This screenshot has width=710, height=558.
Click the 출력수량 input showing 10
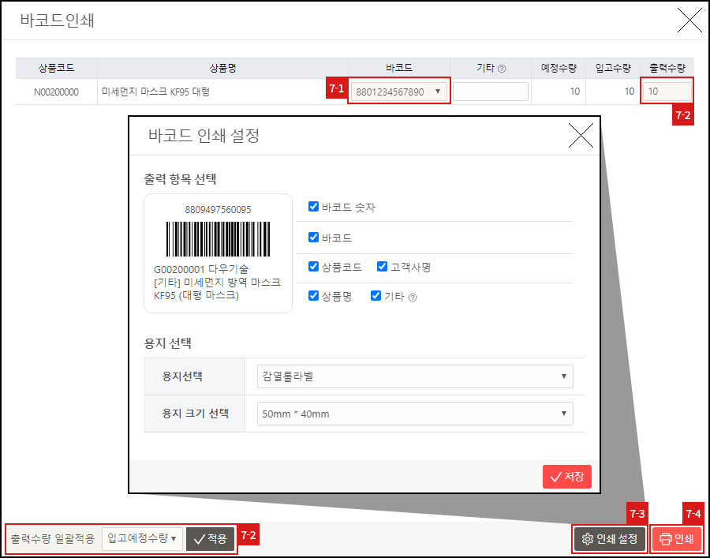pos(667,91)
